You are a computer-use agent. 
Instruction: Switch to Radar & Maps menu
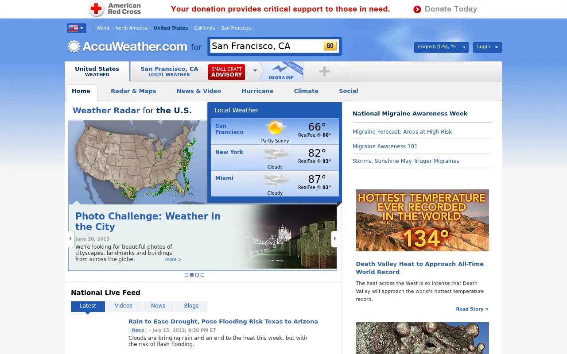click(x=133, y=91)
